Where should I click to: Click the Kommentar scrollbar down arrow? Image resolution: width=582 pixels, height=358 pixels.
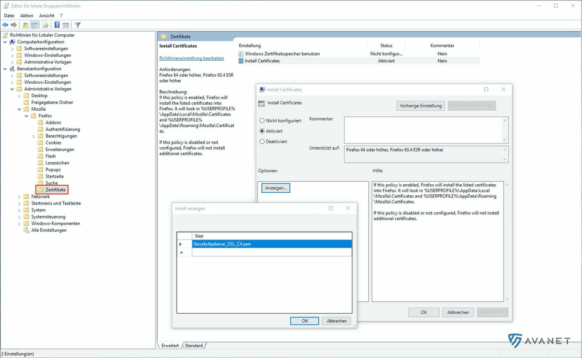click(504, 140)
